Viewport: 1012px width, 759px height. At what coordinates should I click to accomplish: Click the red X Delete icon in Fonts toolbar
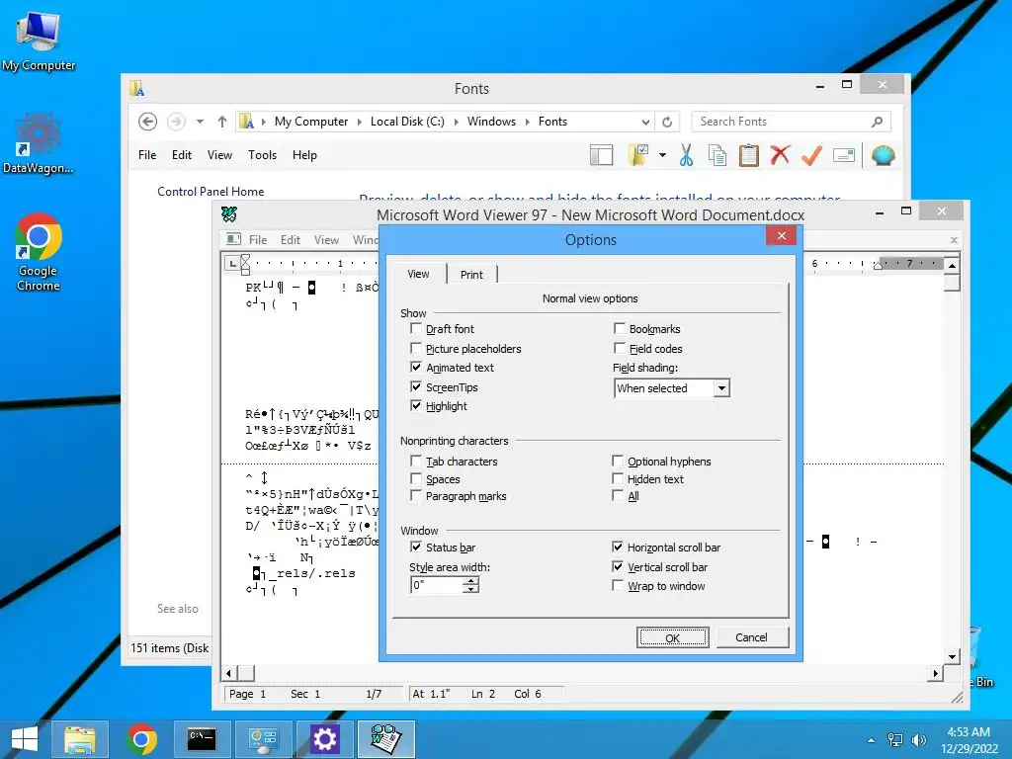780,155
